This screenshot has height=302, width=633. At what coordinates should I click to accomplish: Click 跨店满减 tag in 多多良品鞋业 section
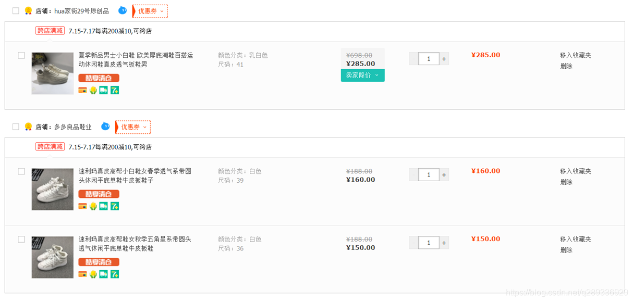pos(50,147)
